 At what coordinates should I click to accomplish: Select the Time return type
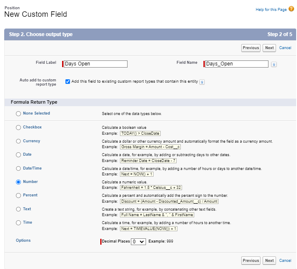[x=18, y=223]
